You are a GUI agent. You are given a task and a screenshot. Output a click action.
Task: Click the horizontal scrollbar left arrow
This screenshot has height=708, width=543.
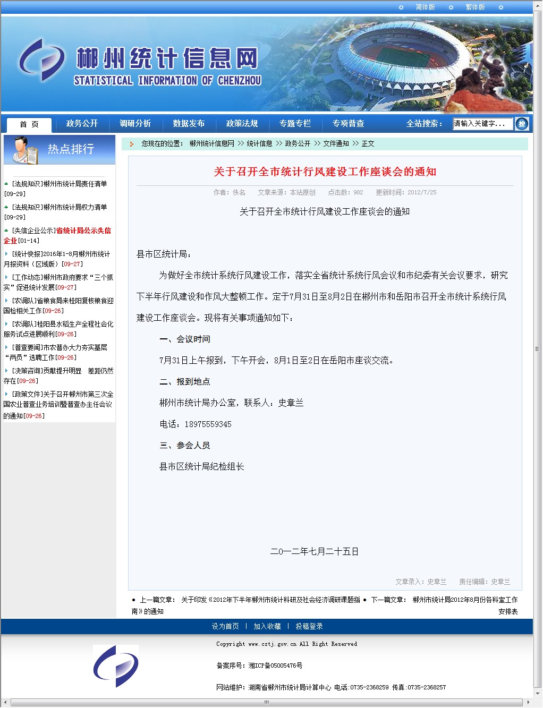click(x=5, y=702)
